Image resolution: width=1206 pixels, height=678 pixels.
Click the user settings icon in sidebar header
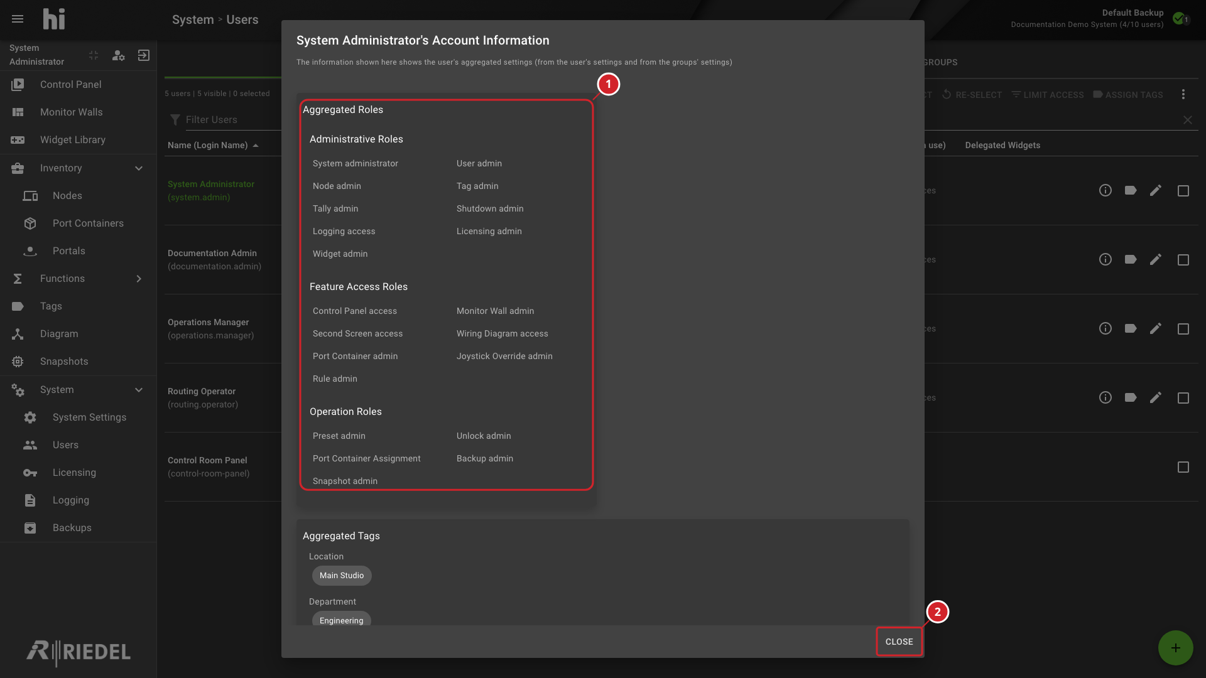pos(118,55)
